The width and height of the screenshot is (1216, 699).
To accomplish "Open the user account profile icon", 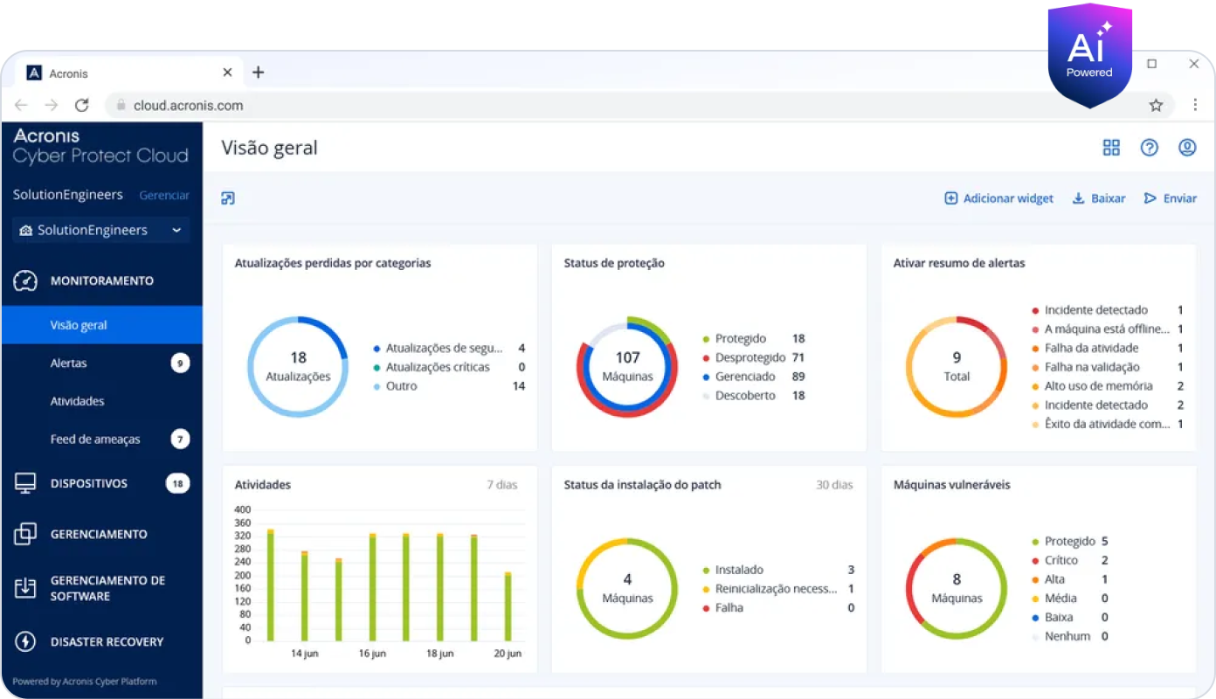I will pyautogui.click(x=1186, y=148).
